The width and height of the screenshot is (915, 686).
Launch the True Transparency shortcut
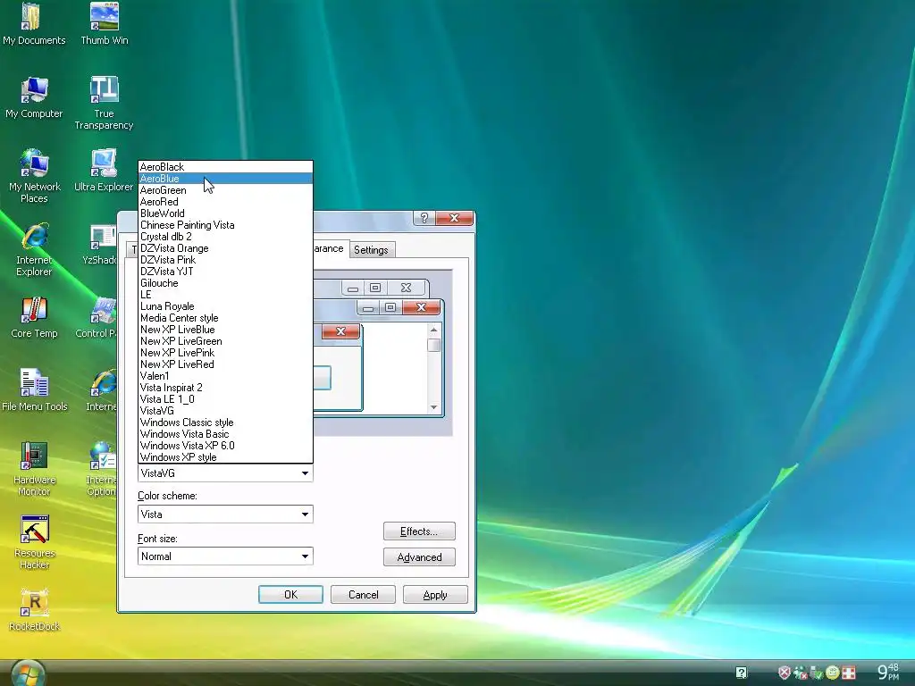tap(104, 104)
